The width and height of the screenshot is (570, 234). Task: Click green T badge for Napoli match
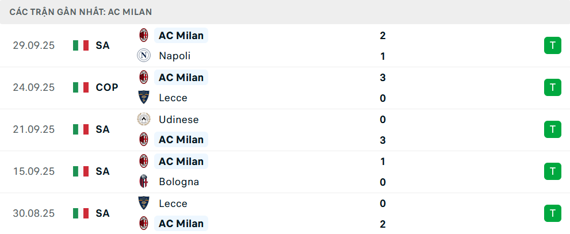point(552,45)
